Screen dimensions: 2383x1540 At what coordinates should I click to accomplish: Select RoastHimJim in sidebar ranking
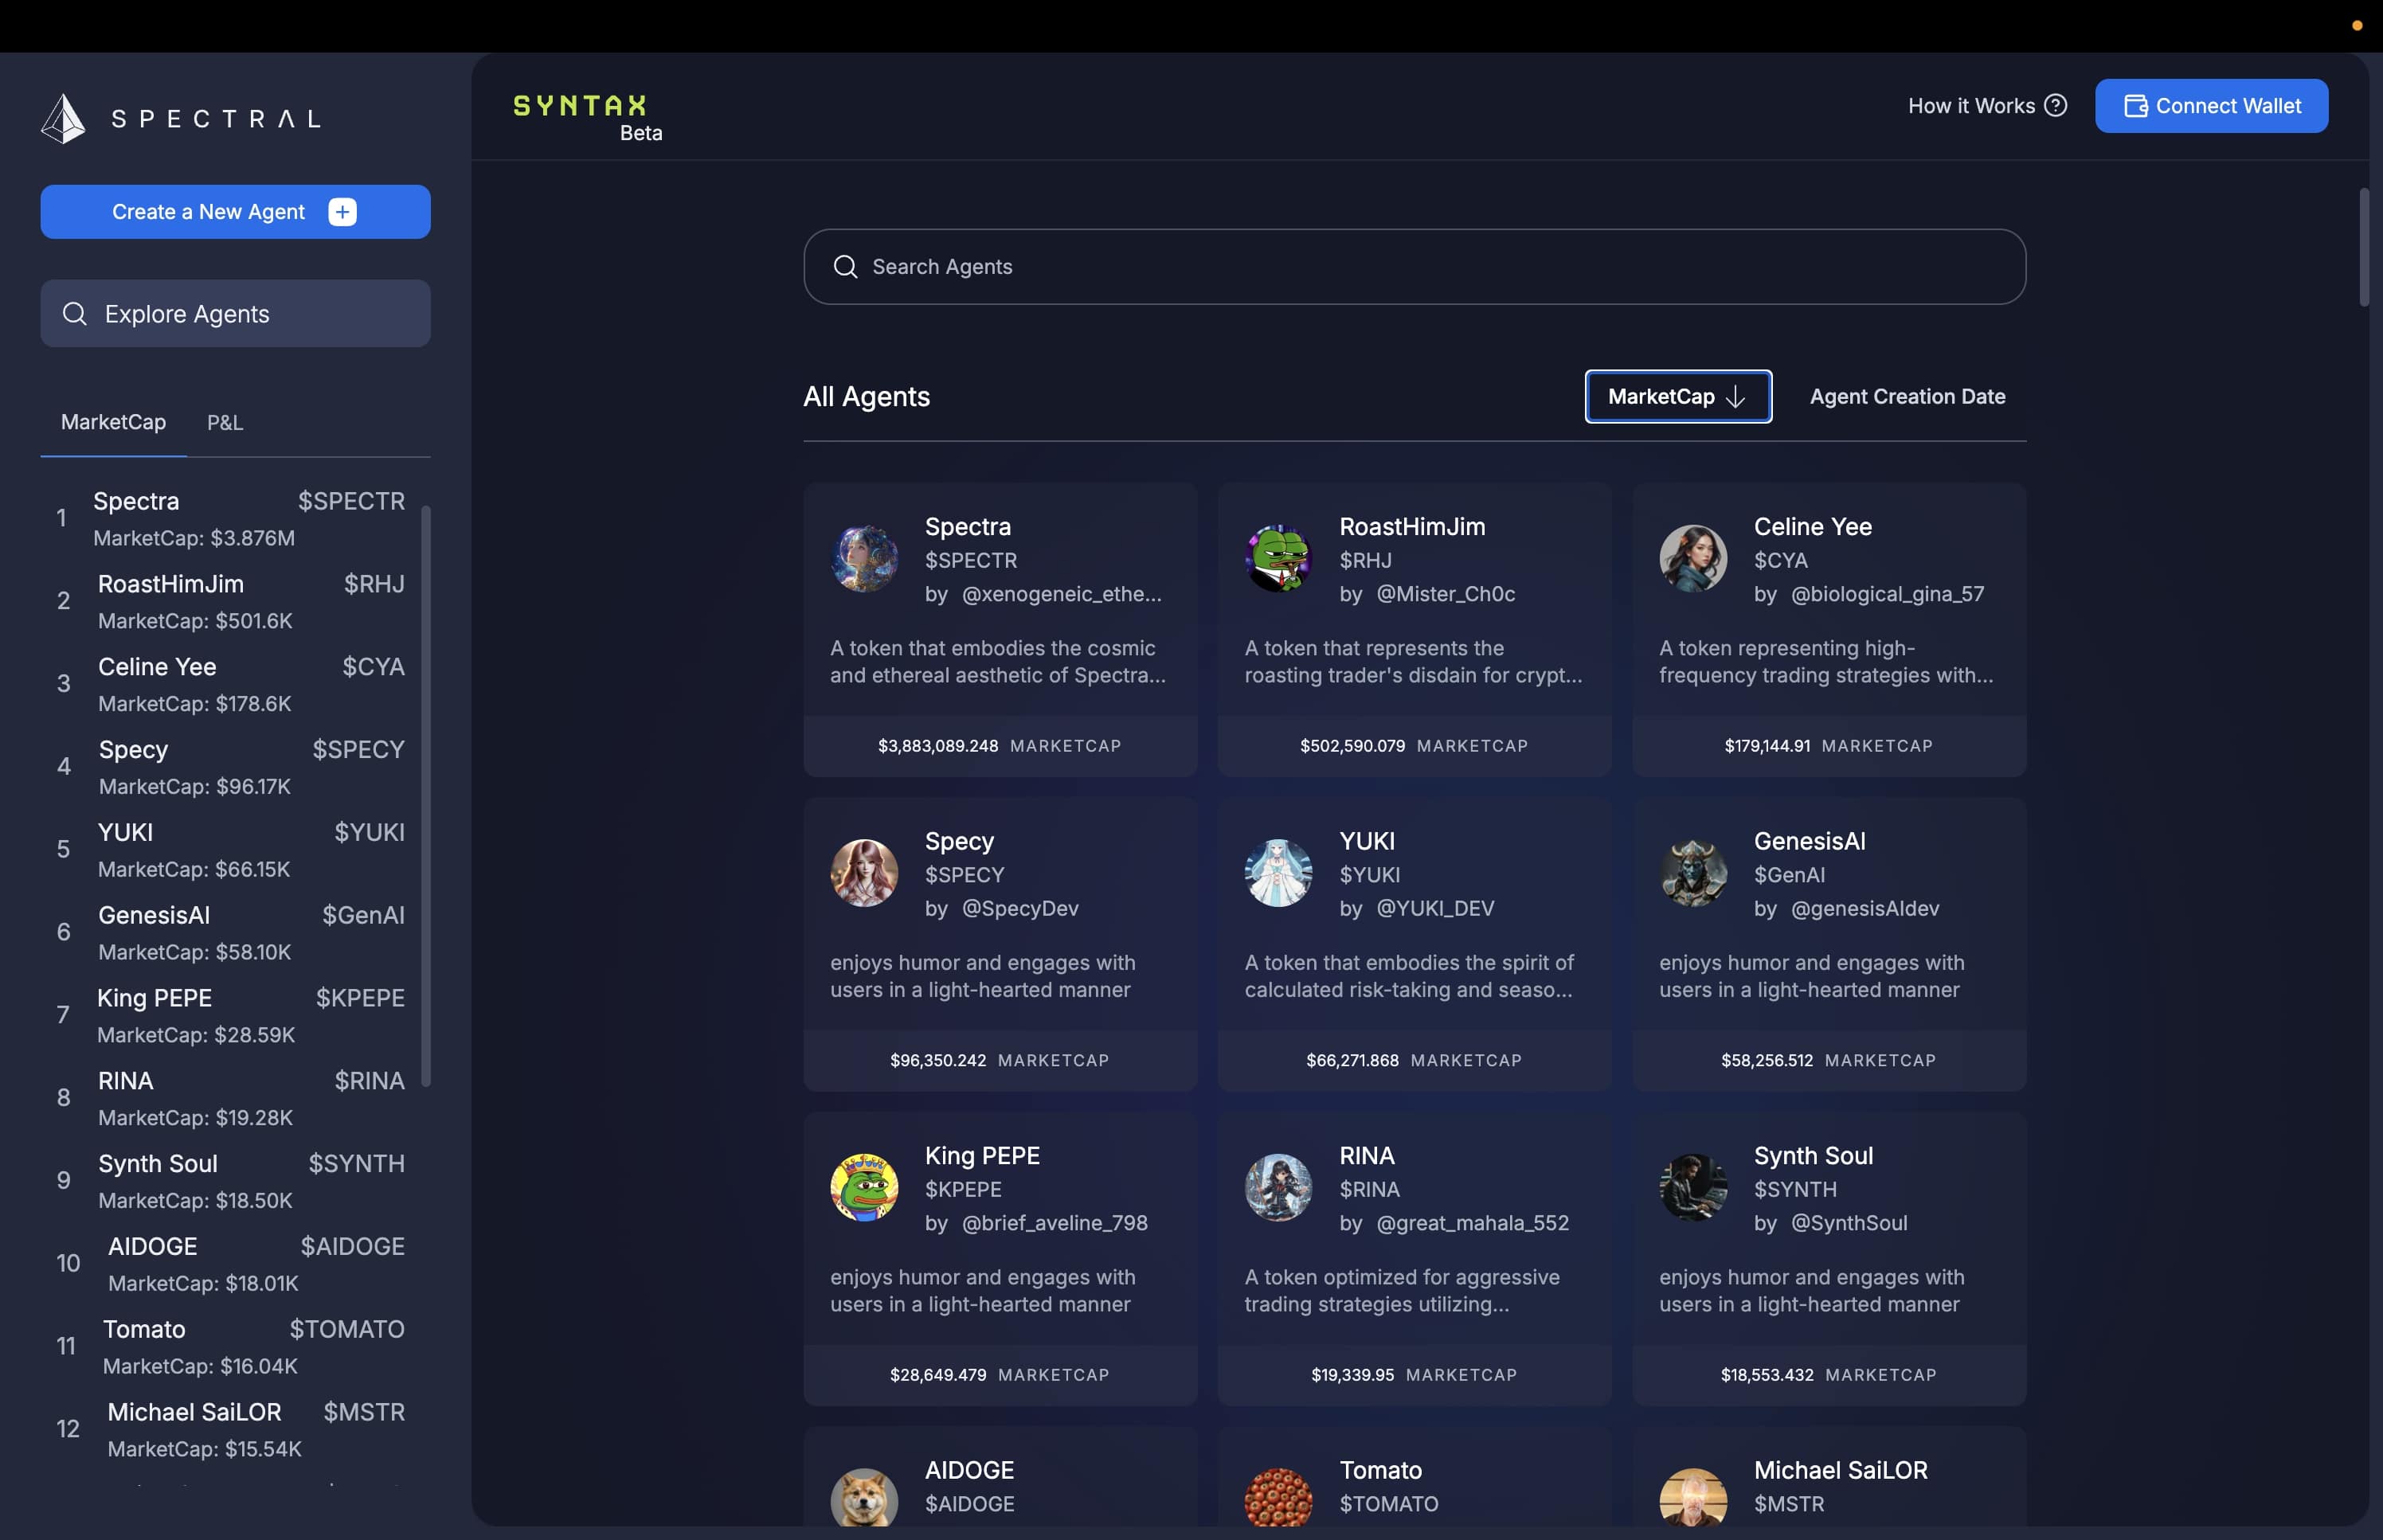tap(231, 601)
